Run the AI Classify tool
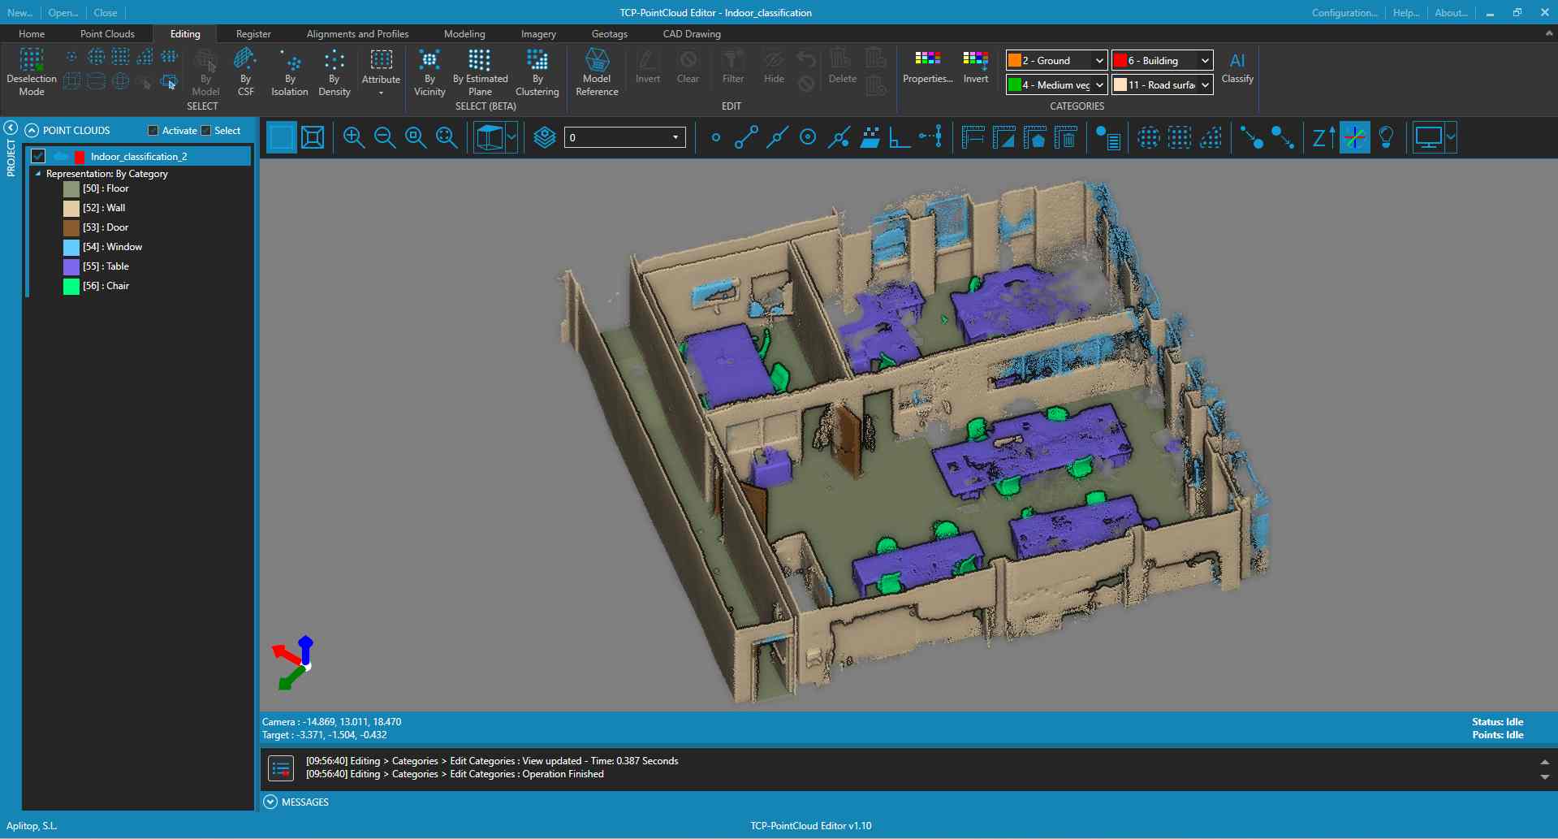1558x839 pixels. [1236, 68]
